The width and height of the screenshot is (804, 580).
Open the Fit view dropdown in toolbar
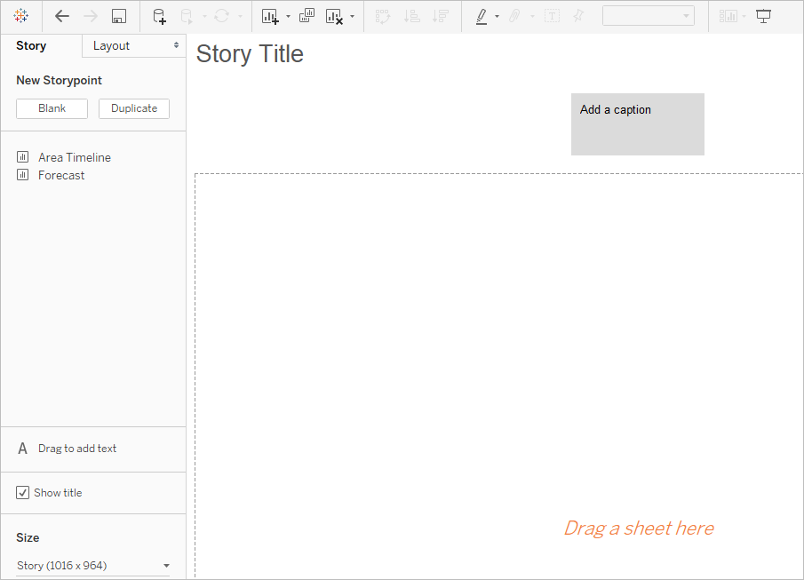(649, 16)
